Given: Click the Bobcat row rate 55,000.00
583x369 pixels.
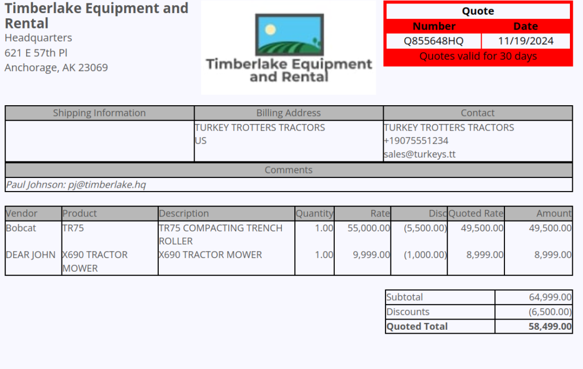Looking at the screenshot, I should [x=369, y=228].
